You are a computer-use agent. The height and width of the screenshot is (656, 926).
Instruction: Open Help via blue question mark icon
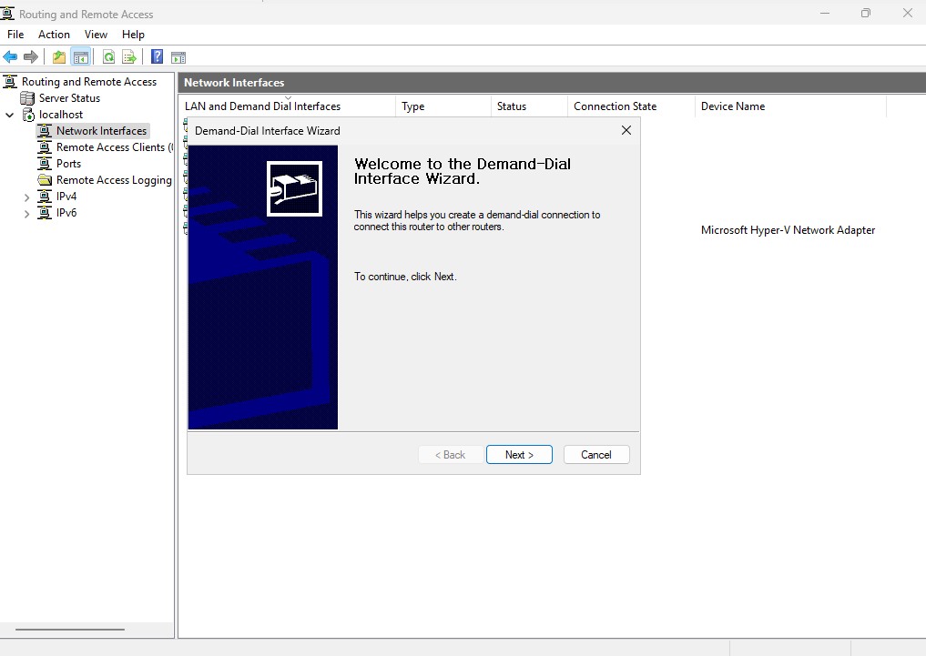pos(157,57)
